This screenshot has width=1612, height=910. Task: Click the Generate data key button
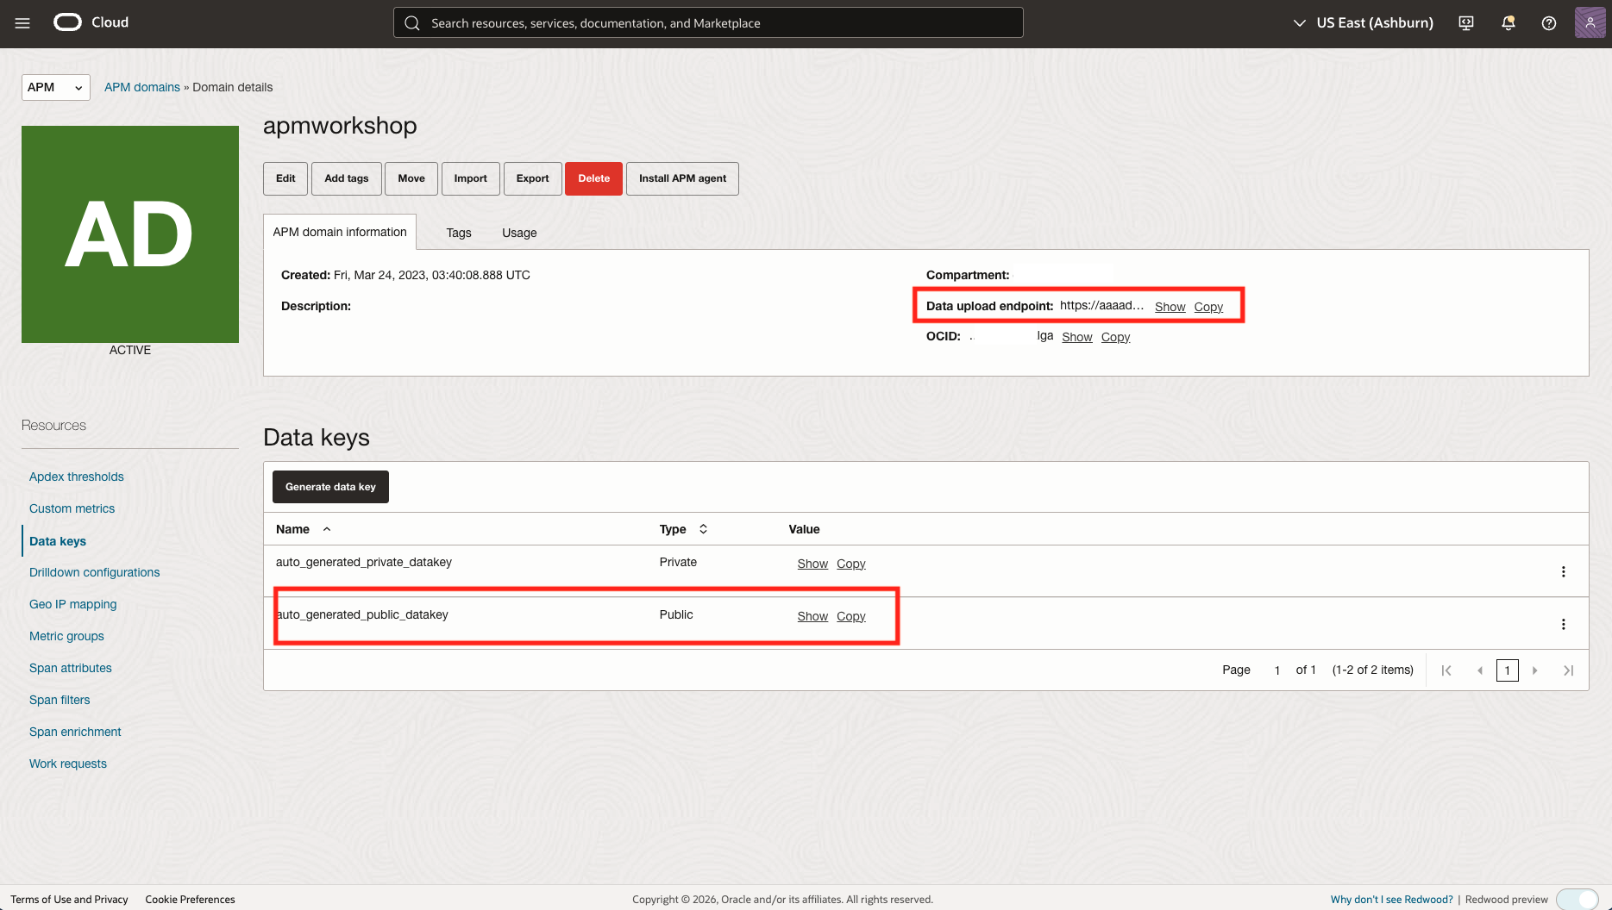pyautogui.click(x=330, y=486)
